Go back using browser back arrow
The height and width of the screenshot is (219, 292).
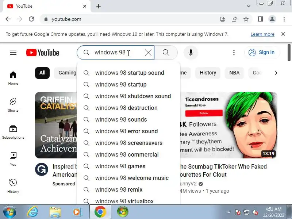[x=8, y=19]
